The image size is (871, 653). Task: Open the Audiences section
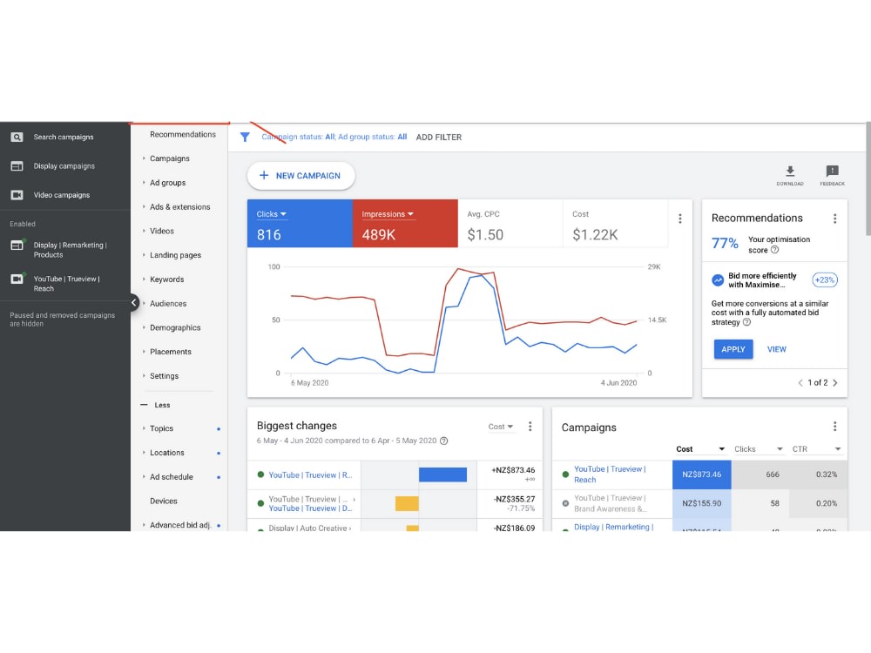[x=168, y=303]
